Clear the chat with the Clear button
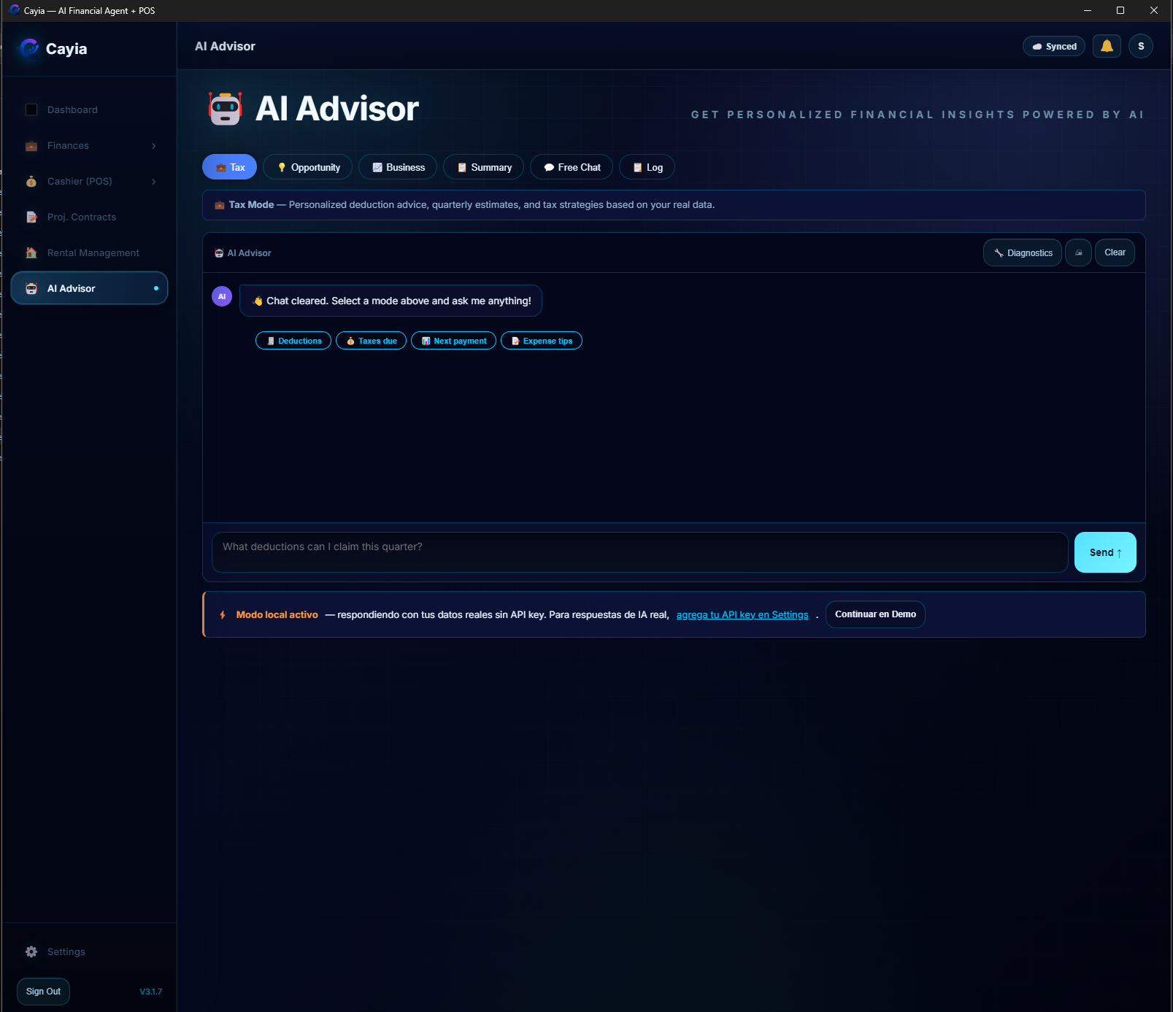 (1115, 252)
